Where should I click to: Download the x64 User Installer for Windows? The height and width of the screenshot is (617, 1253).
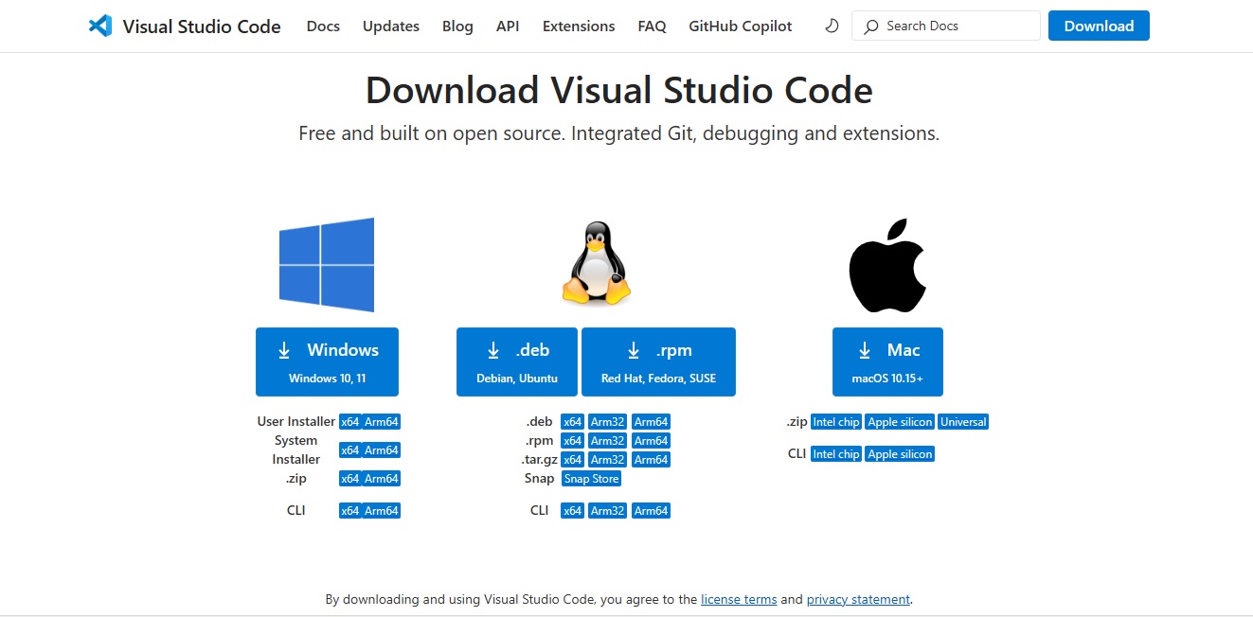tap(349, 421)
